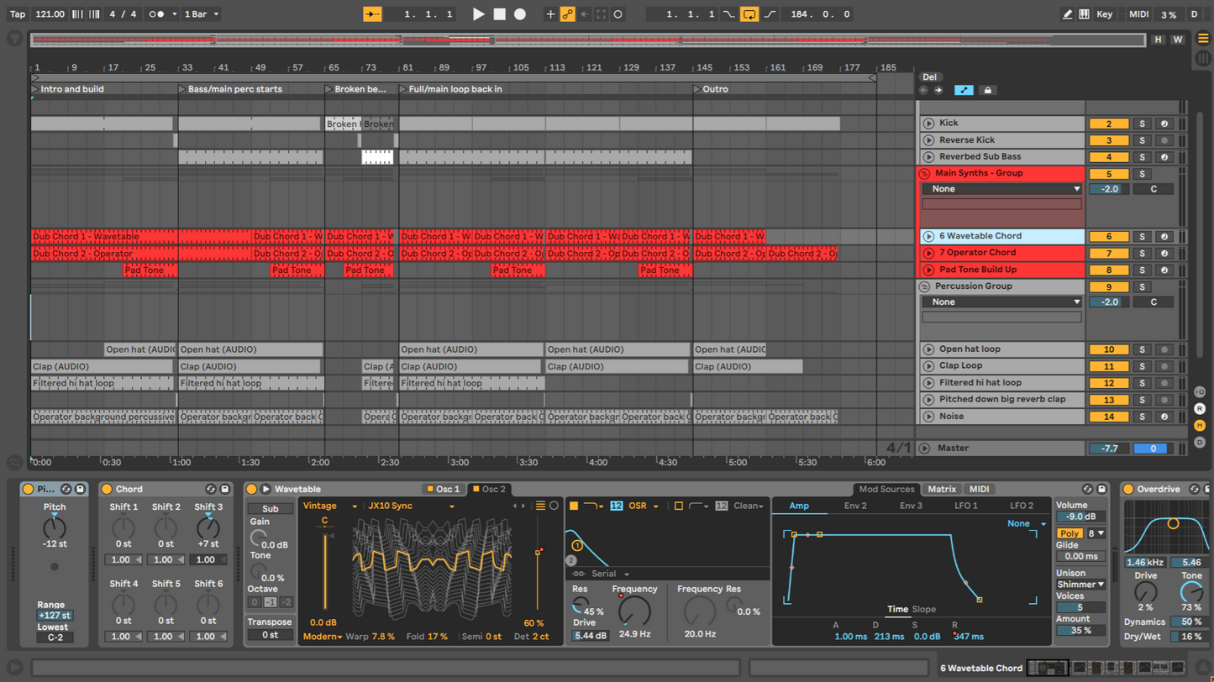
Task: Click the W button beside the overview
Action: (1177, 39)
